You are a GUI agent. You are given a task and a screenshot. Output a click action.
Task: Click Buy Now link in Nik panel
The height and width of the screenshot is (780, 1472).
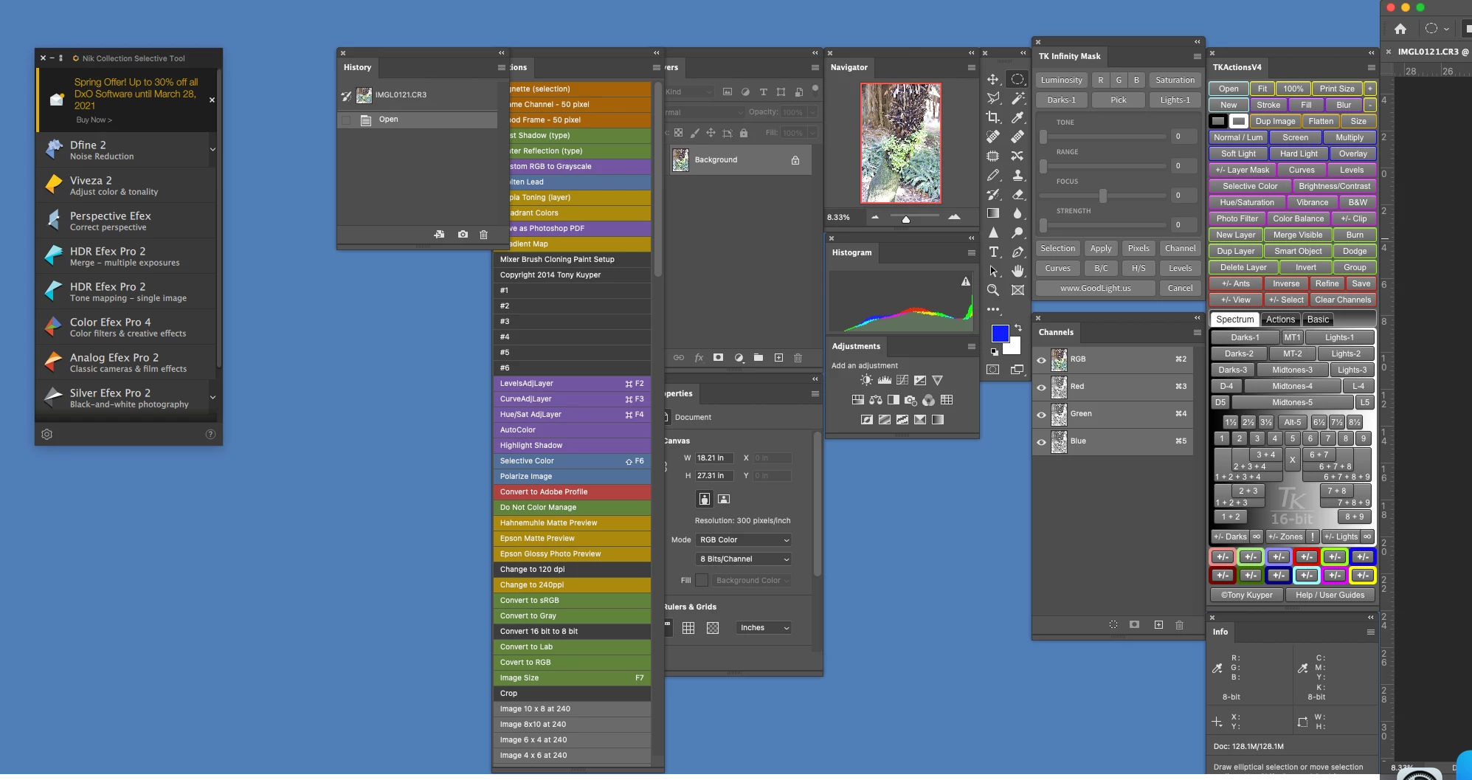94,120
